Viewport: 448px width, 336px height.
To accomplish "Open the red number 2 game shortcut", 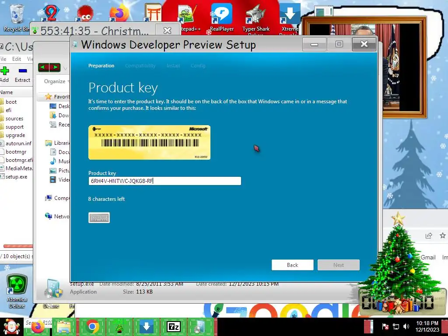I will pyautogui.click(x=51, y=13).
